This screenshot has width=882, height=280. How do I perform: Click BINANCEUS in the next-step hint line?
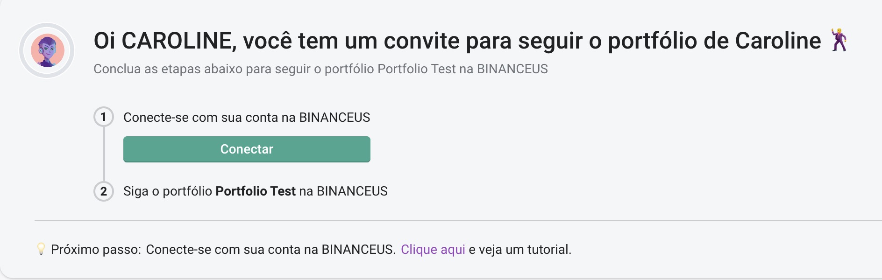358,250
